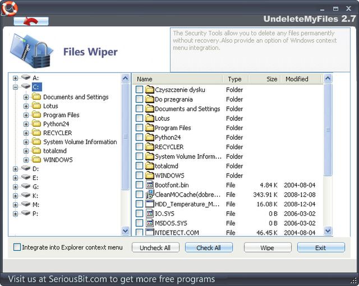The width and height of the screenshot is (359, 286).
Task: Click tree panel scrollbar thumb
Action: click(x=126, y=137)
